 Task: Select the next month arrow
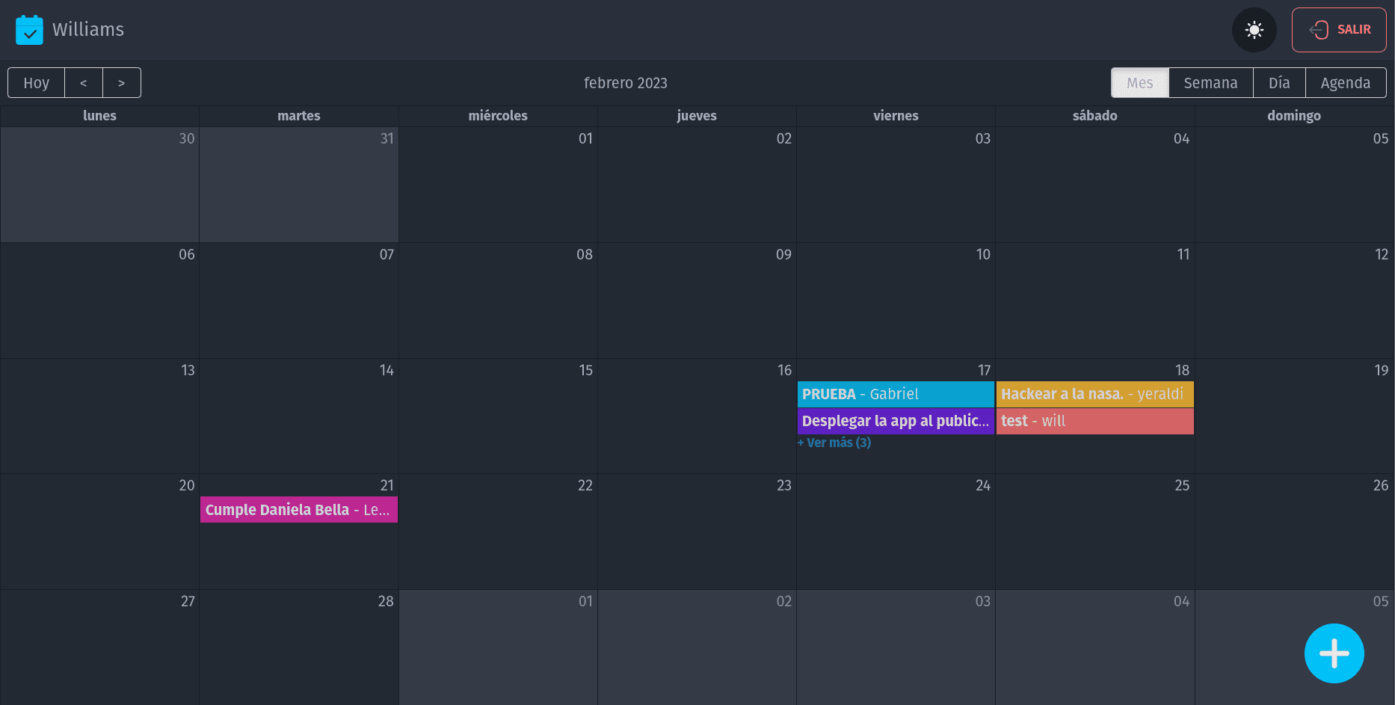click(x=122, y=82)
